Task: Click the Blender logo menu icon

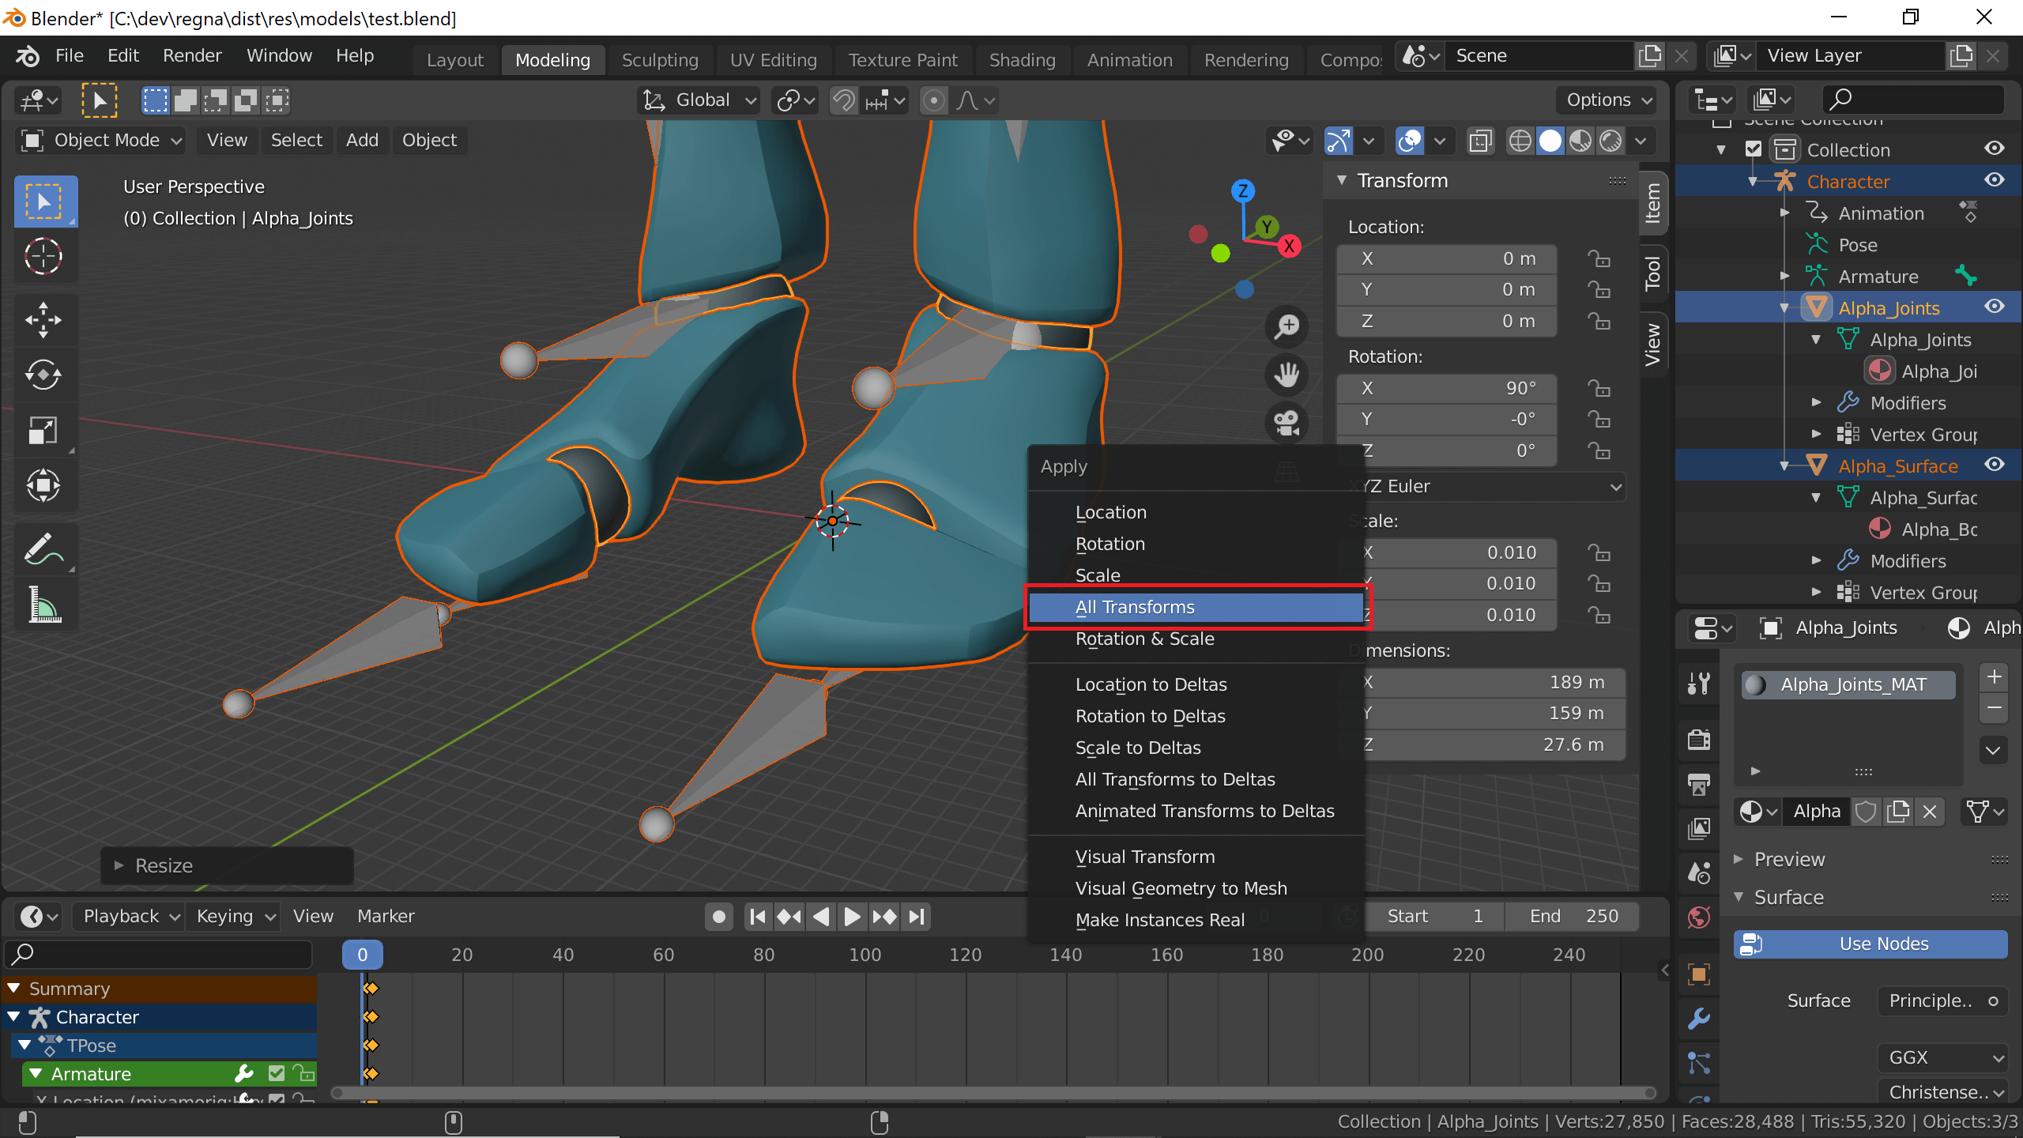Action: [x=28, y=56]
